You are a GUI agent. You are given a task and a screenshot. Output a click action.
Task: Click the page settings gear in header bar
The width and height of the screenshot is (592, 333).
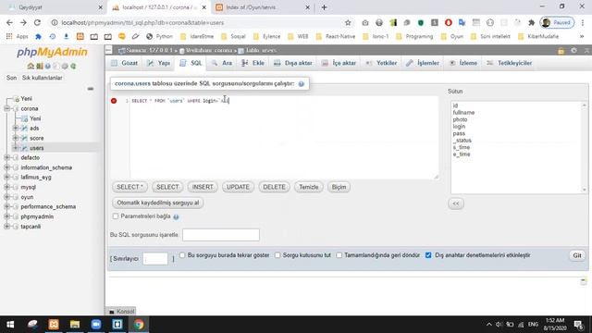click(573, 50)
